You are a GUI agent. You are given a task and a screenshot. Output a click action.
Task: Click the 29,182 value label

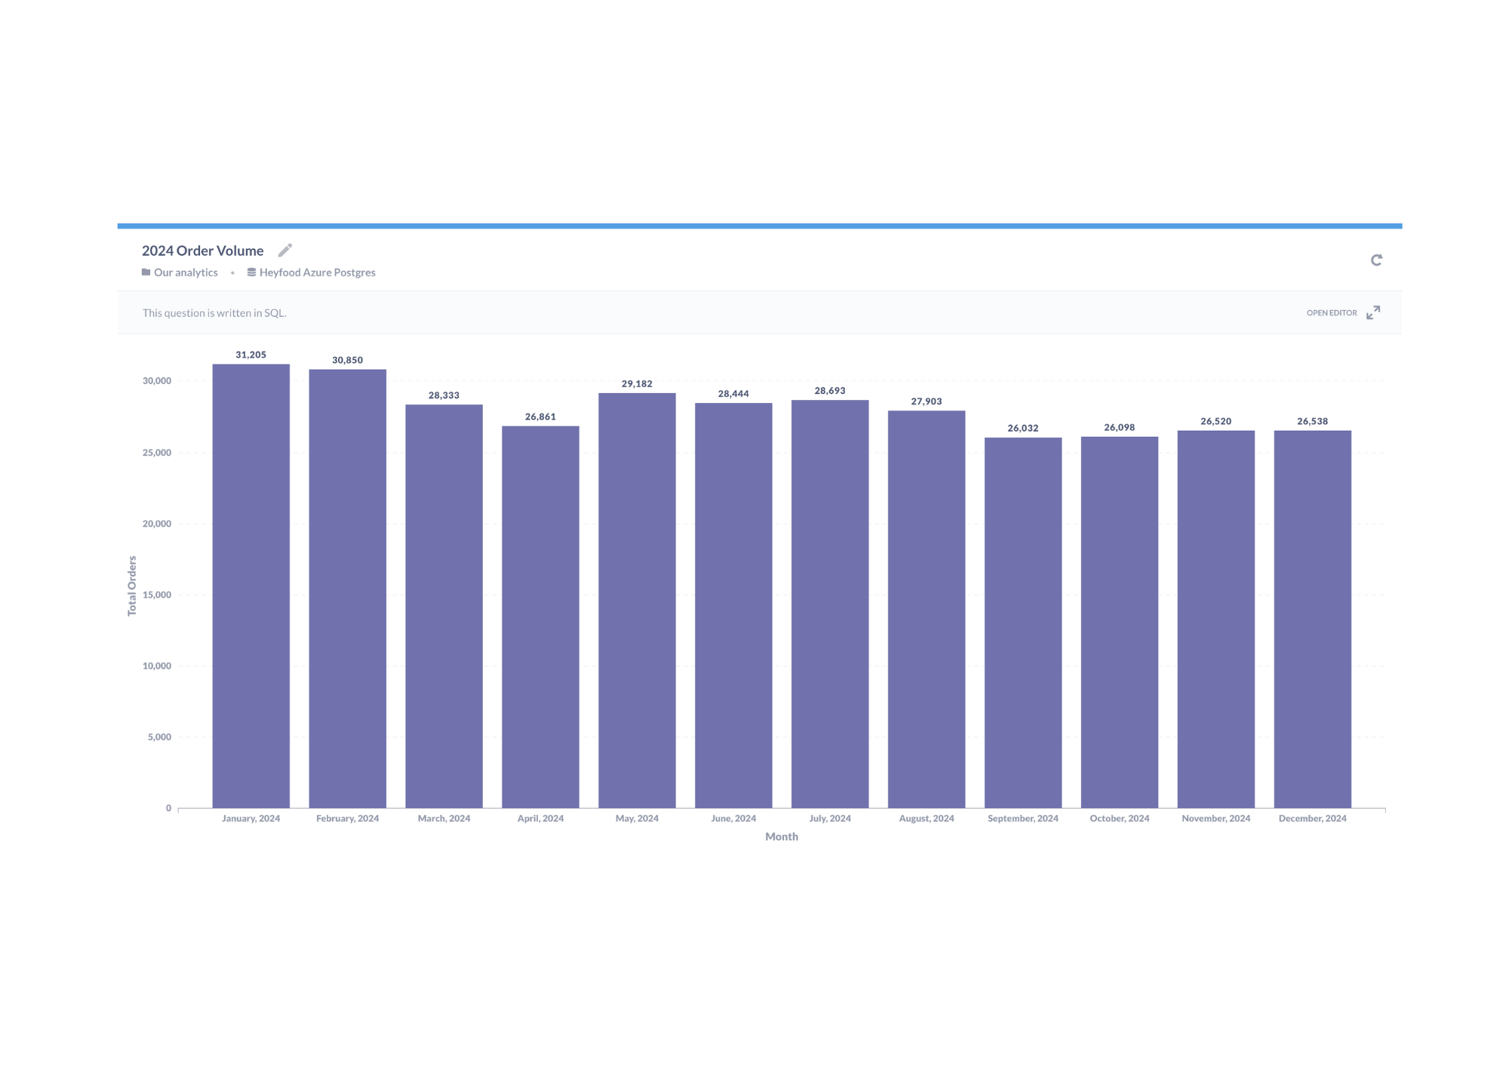(x=638, y=384)
